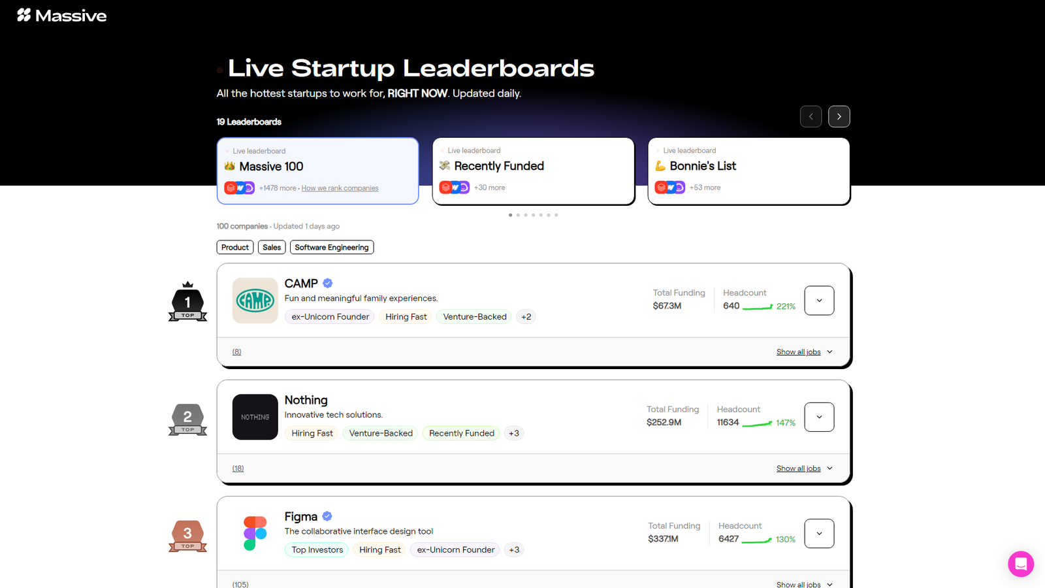Screen dimensions: 1045x588
Task: Select the Recently Funded leaderboard card
Action: 534,171
